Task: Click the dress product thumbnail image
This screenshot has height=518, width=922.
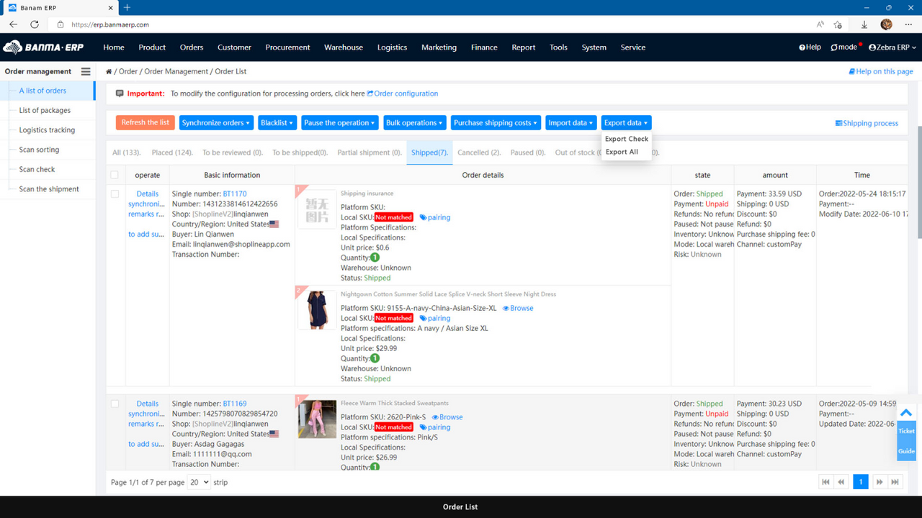Action: pos(316,309)
